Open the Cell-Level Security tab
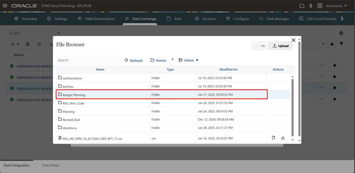The height and width of the screenshot is (173, 355). pos(318,19)
